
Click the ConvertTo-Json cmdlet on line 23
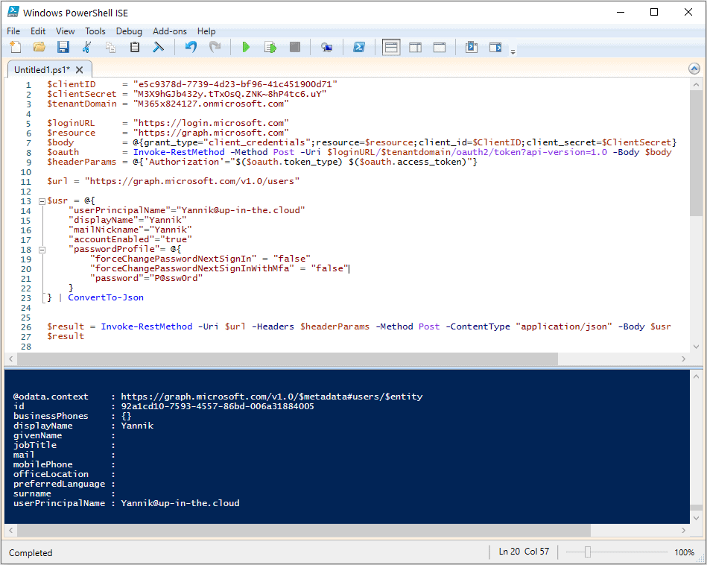click(106, 297)
